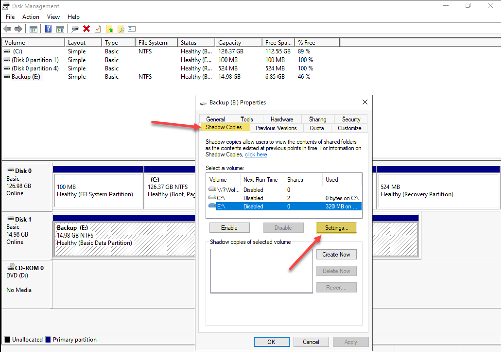This screenshot has height=352, width=501.
Task: Open shadow copy Settings... button
Action: point(337,228)
